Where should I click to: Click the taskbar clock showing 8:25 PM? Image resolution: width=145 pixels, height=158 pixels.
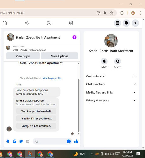point(128,154)
